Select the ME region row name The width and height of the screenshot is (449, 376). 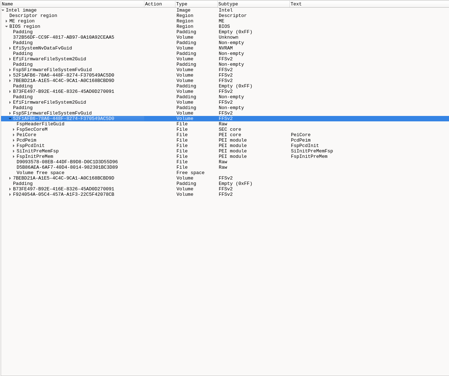[x=22, y=21]
